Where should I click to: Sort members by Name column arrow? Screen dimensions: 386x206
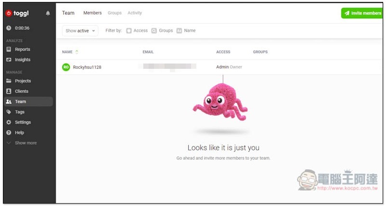click(77, 52)
